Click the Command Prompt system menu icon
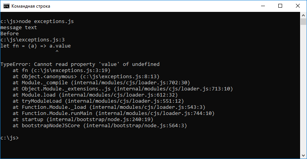The image size is (307, 159). (6, 6)
